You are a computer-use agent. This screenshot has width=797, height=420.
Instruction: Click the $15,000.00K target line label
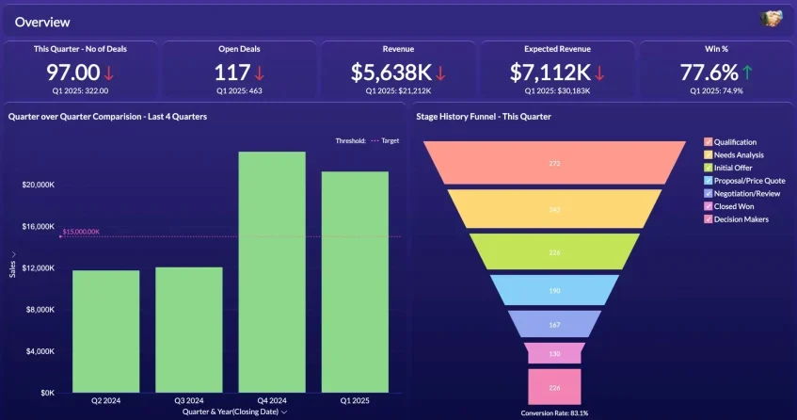[x=81, y=232]
